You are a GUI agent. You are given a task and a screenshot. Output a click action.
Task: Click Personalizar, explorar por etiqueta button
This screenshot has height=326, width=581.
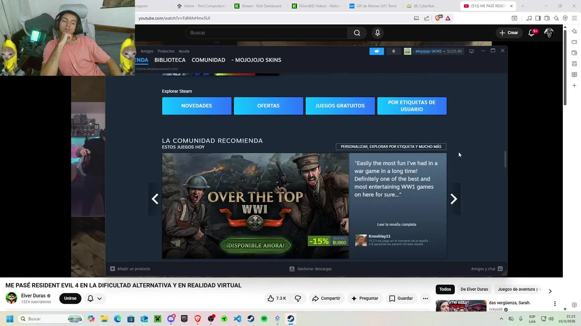coord(391,147)
